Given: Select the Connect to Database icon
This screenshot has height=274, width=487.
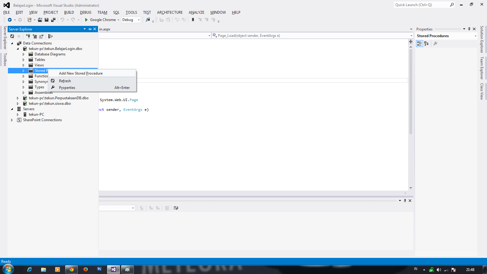Looking at the screenshot, I should [28, 36].
